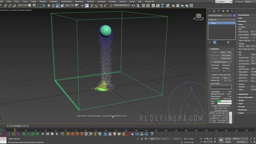The height and width of the screenshot is (144, 256).
Task: Click the Phoenix FD stop simulation icon
Action: point(52,134)
